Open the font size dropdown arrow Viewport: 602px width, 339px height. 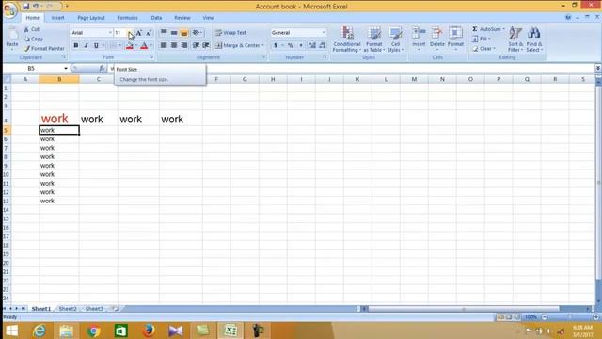[x=130, y=33]
